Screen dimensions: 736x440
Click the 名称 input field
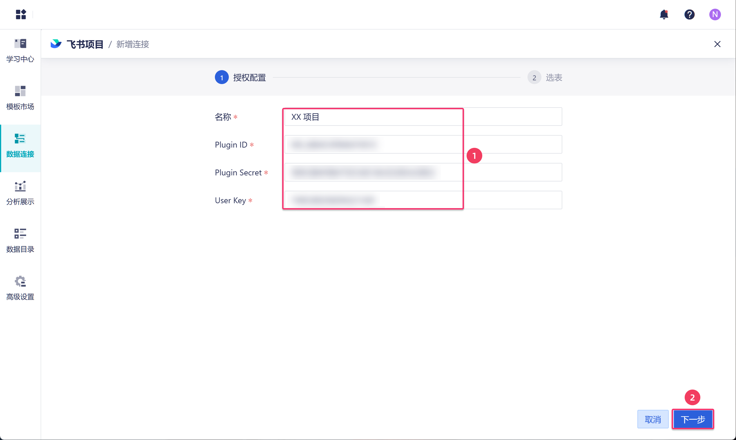[423, 117]
